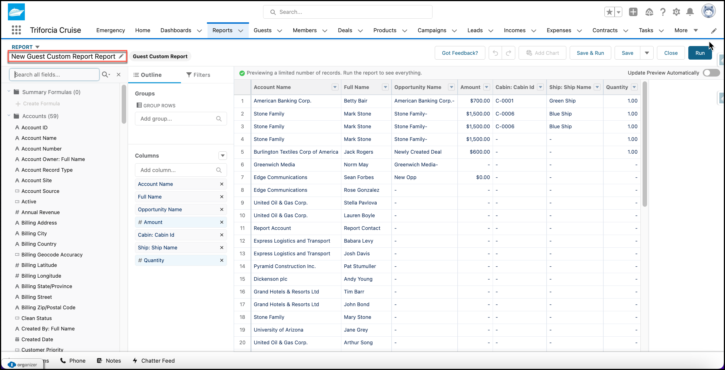The height and width of the screenshot is (370, 725).
Task: Click the Save & Run button
Action: click(590, 53)
